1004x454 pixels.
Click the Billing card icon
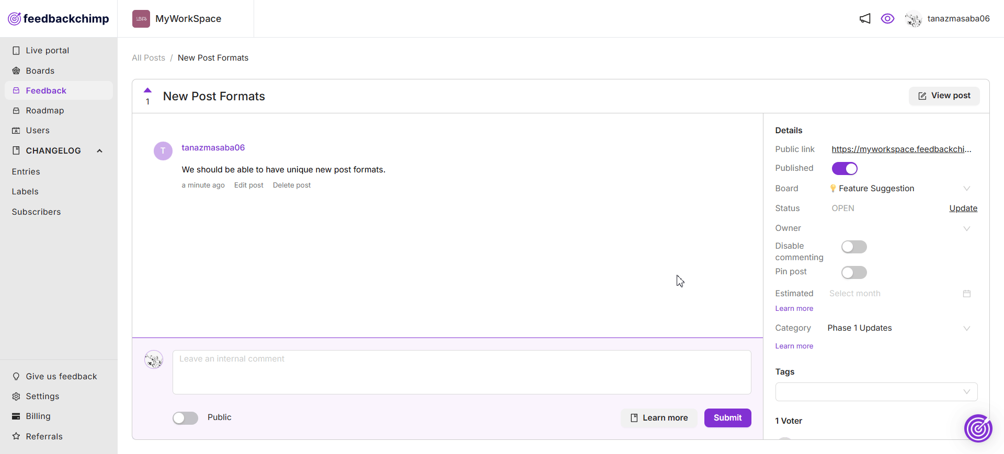pyautogui.click(x=16, y=416)
